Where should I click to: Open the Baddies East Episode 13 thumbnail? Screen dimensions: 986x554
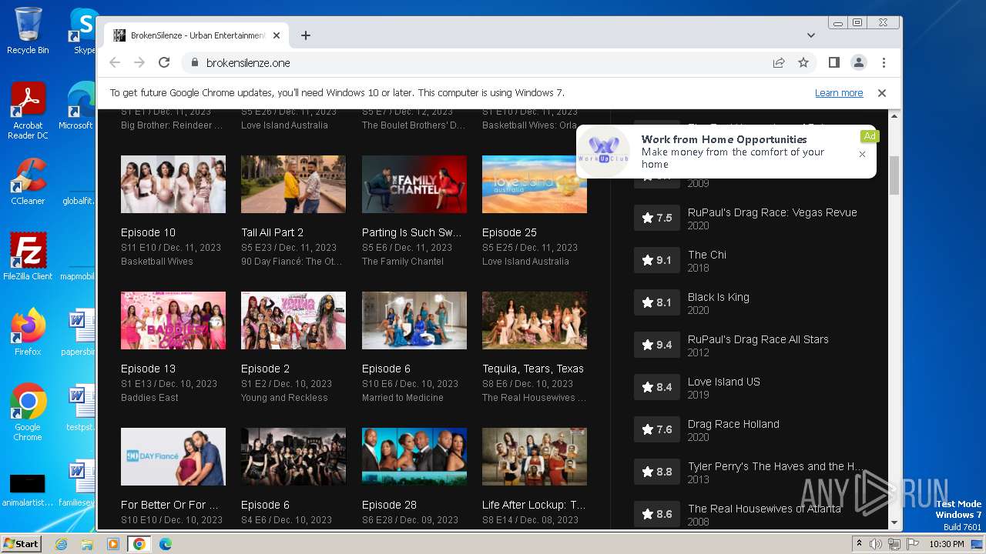[173, 321]
